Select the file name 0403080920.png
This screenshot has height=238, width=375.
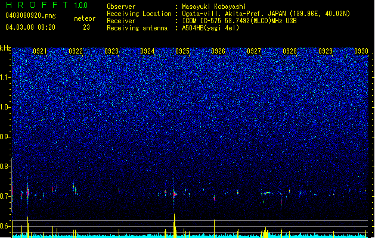(x=30, y=15)
